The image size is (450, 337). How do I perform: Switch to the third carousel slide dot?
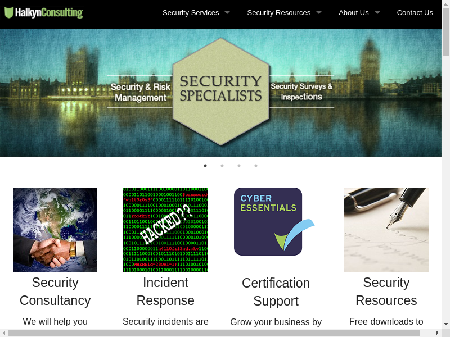(239, 166)
